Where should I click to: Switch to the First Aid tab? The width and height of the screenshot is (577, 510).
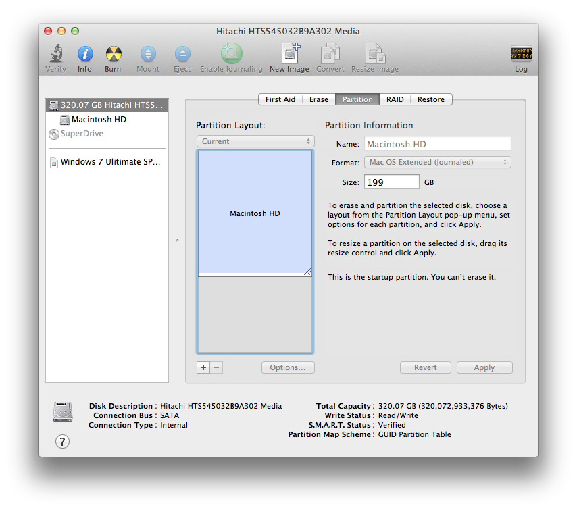point(280,99)
